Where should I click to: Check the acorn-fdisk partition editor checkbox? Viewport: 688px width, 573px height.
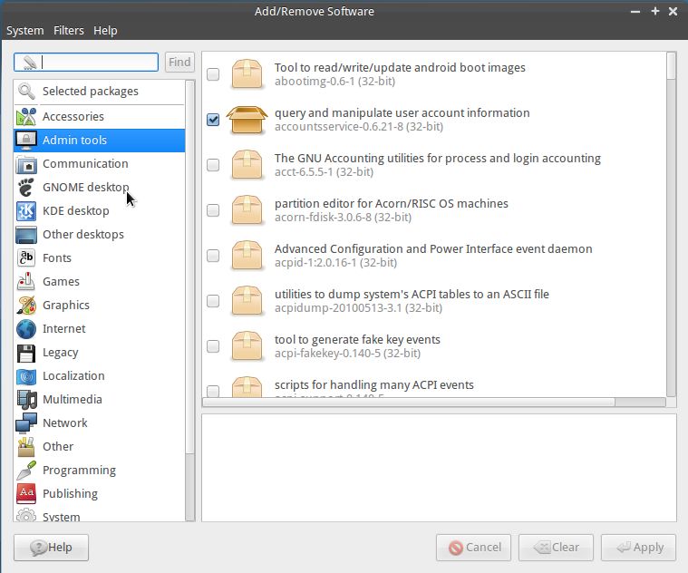click(213, 210)
